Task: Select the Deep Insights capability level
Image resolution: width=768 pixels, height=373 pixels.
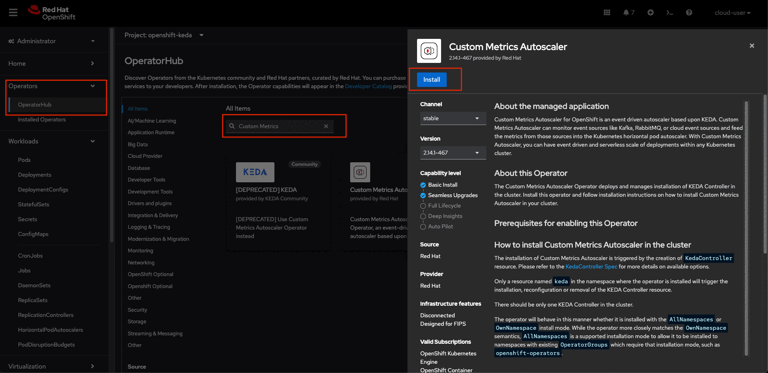Action: point(423,216)
